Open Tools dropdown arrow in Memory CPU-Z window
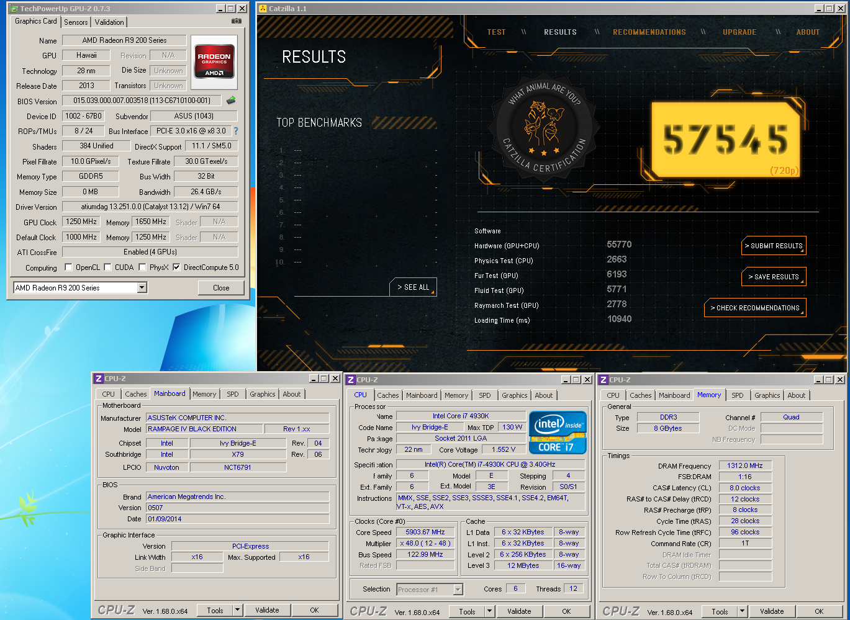This screenshot has height=620, width=850. [742, 611]
